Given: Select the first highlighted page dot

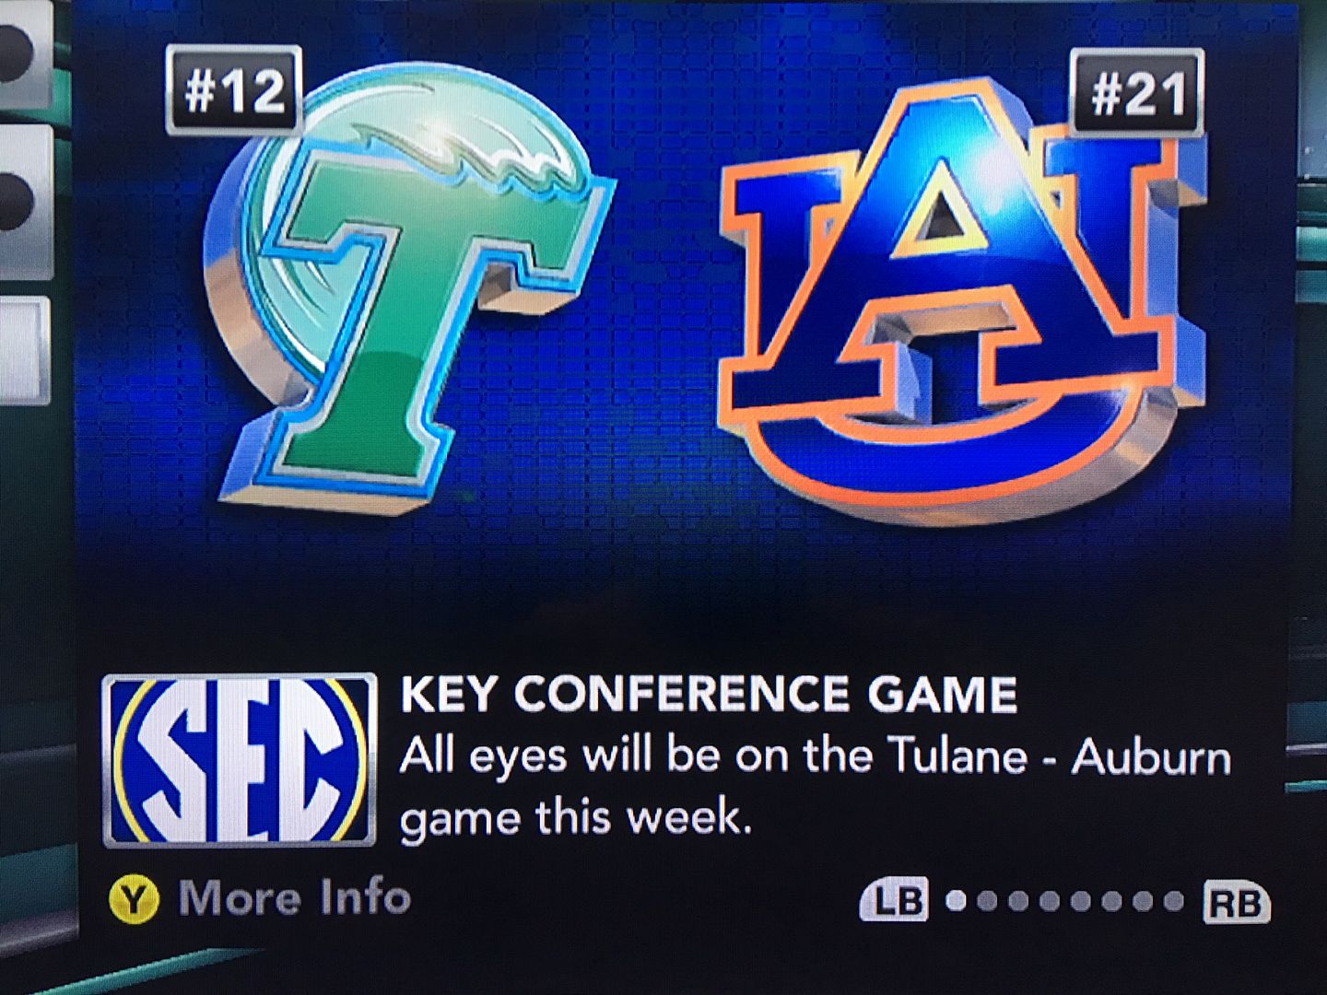Looking at the screenshot, I should (957, 901).
